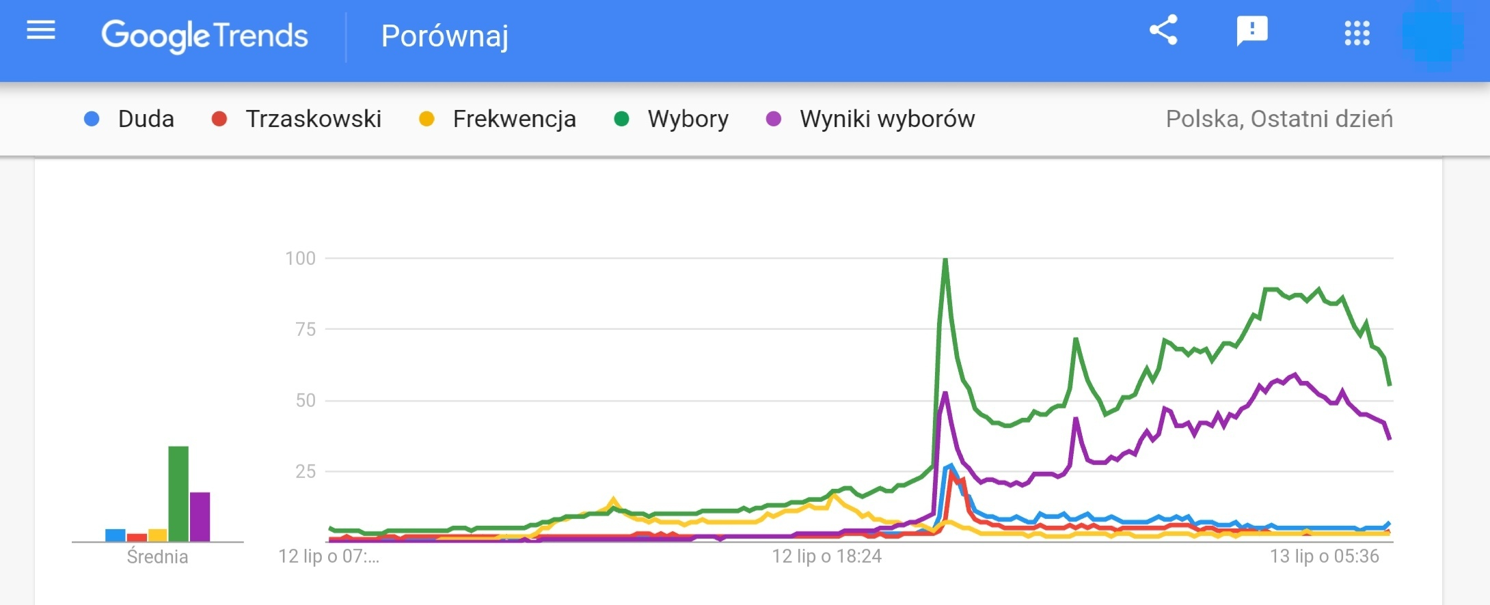Screen dimensions: 1490x605
Task: Click the green line's peak at 100
Action: (x=945, y=259)
